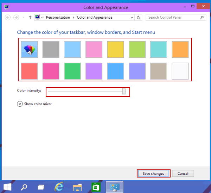Viewport: 211px width, 193px height.
Task: Choose the gray color swatch
Action: click(51, 49)
